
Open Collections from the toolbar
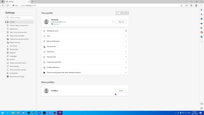tap(191, 5)
